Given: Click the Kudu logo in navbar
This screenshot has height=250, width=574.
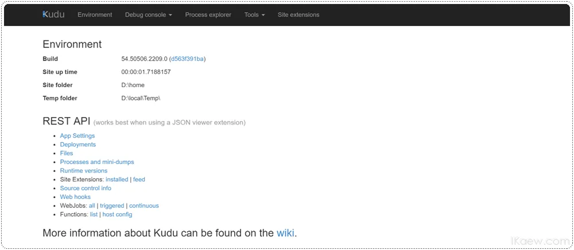Looking at the screenshot, I should coord(53,14).
